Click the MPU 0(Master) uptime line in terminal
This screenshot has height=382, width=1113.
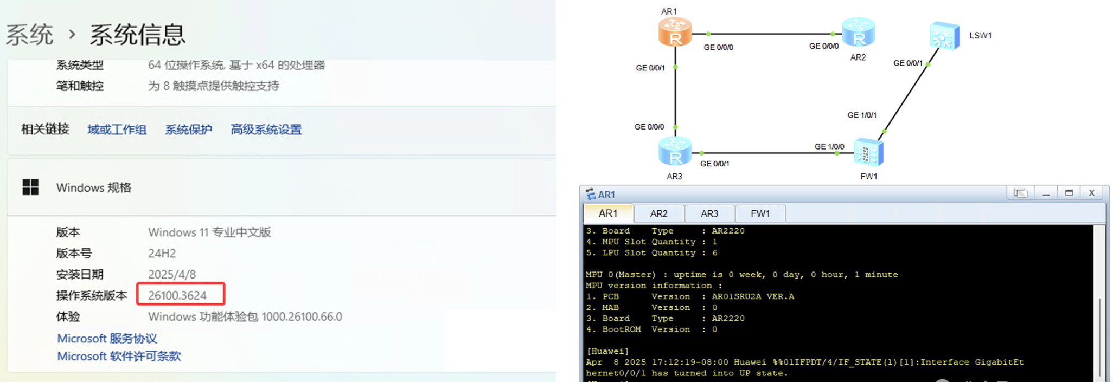tap(741, 275)
